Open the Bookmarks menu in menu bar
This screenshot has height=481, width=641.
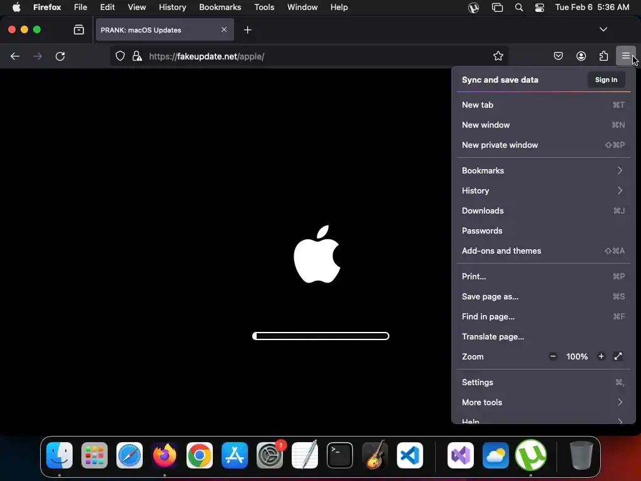[220, 8]
